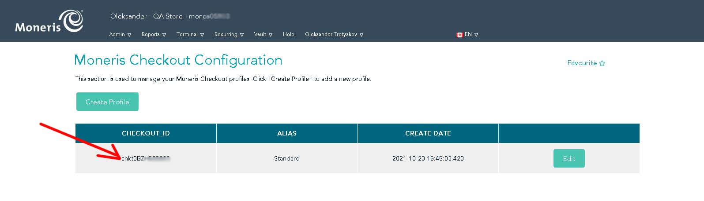The image size is (704, 201).
Task: Click the Moneris logo
Action: click(49, 21)
